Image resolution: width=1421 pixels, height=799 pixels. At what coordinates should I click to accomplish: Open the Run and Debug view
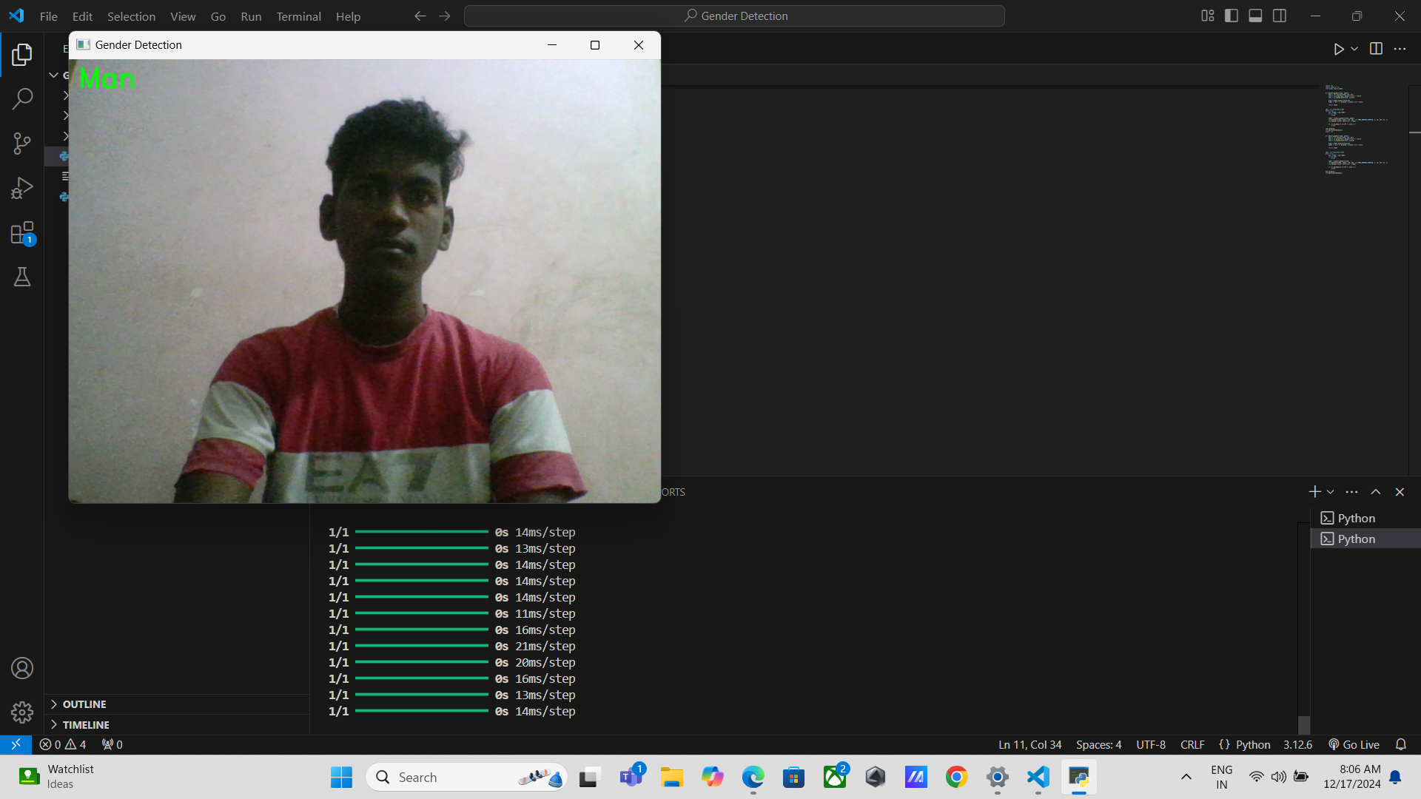(x=21, y=187)
